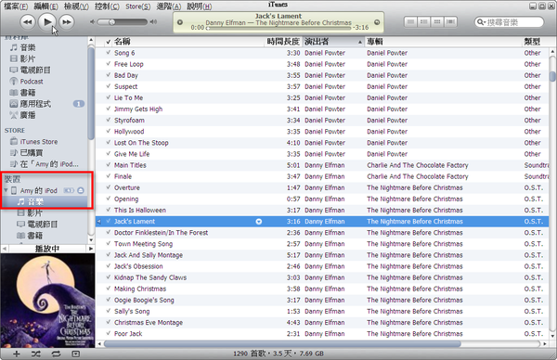Uncheck the Bad Day track checkbox
Viewport: 557px width, 360px height.
[x=109, y=75]
